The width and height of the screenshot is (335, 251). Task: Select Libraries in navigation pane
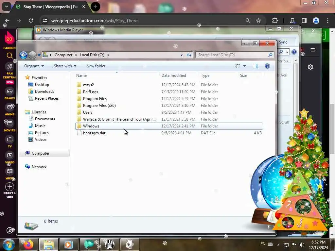[x=39, y=112]
